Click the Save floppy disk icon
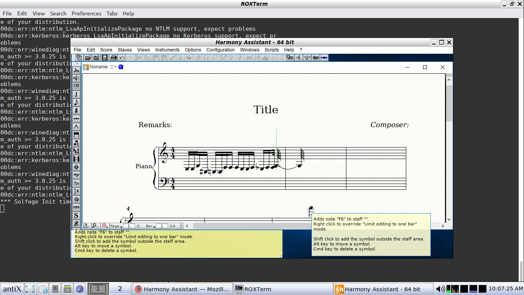The image size is (524, 295). [x=105, y=58]
